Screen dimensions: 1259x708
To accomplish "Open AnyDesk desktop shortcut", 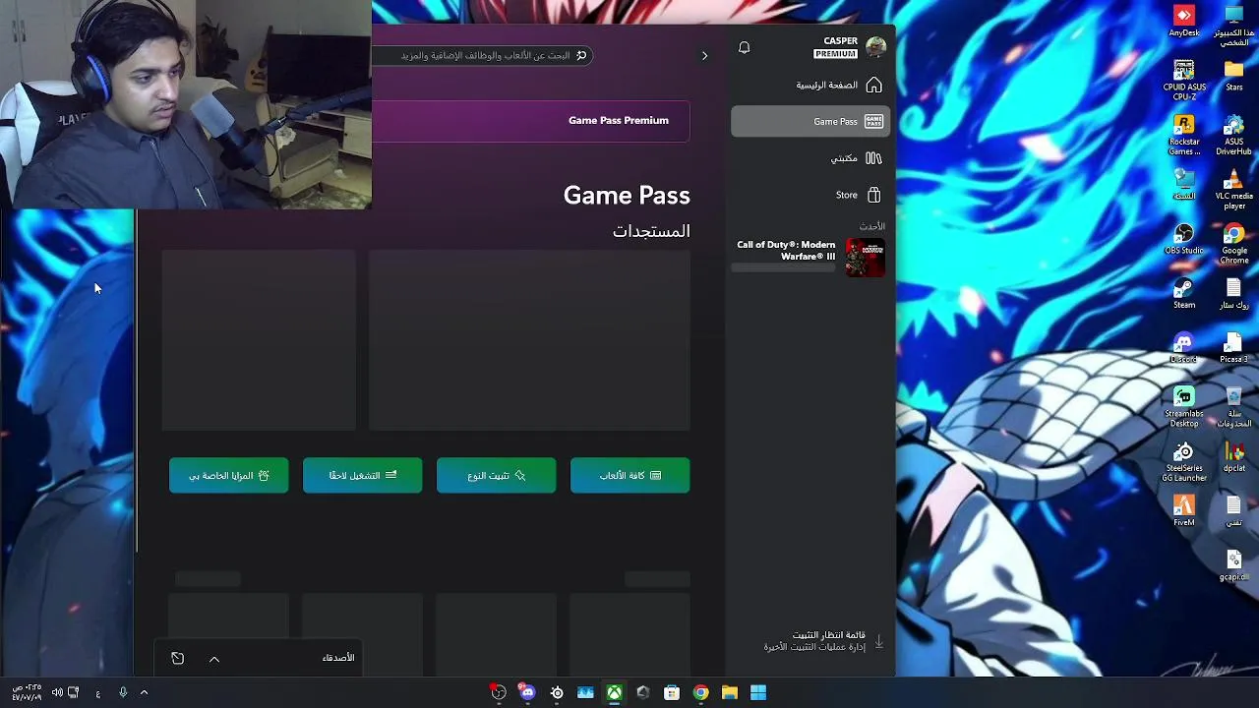I will point(1184,21).
